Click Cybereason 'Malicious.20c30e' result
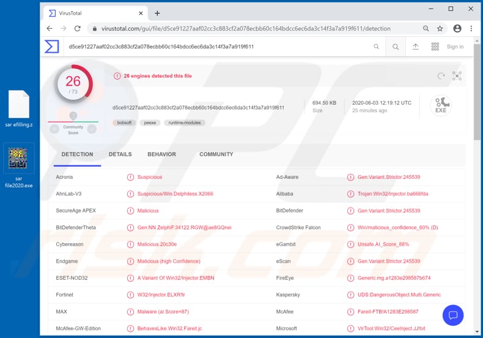483x338 pixels. click(x=157, y=244)
